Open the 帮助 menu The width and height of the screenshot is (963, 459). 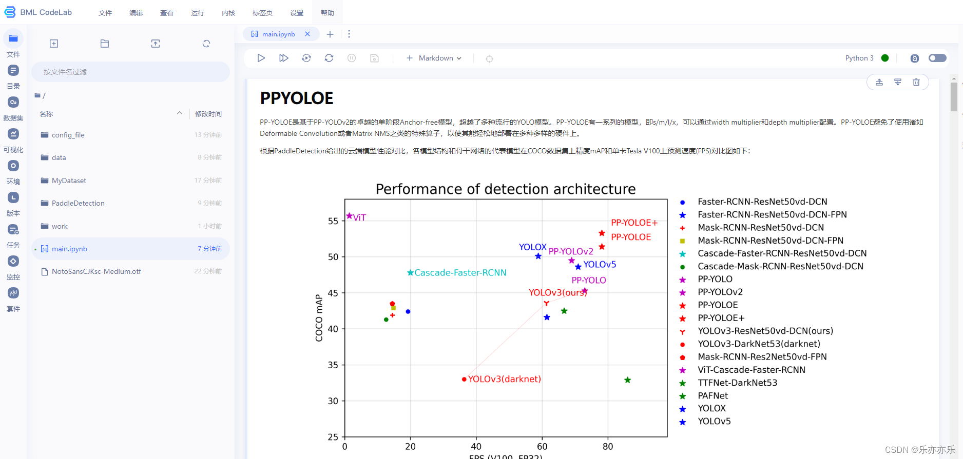[x=328, y=13]
